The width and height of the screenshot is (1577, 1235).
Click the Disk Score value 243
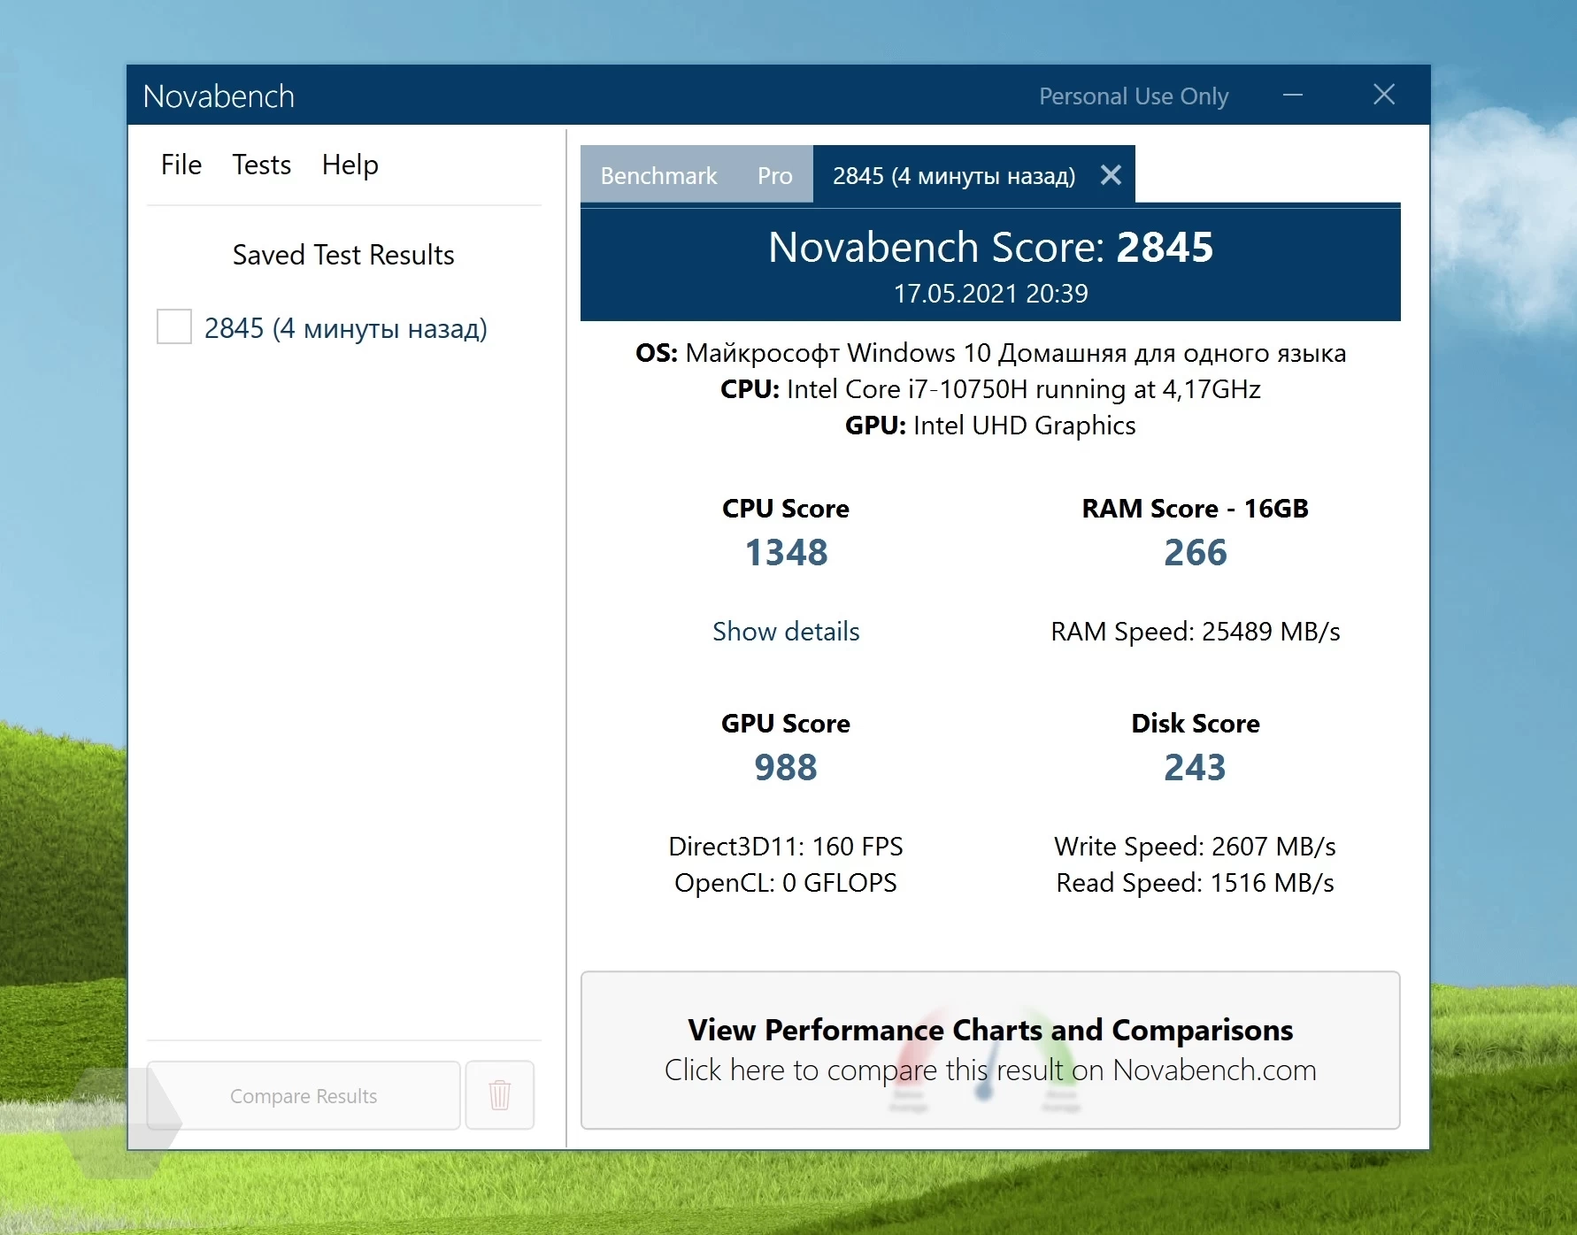click(1195, 767)
